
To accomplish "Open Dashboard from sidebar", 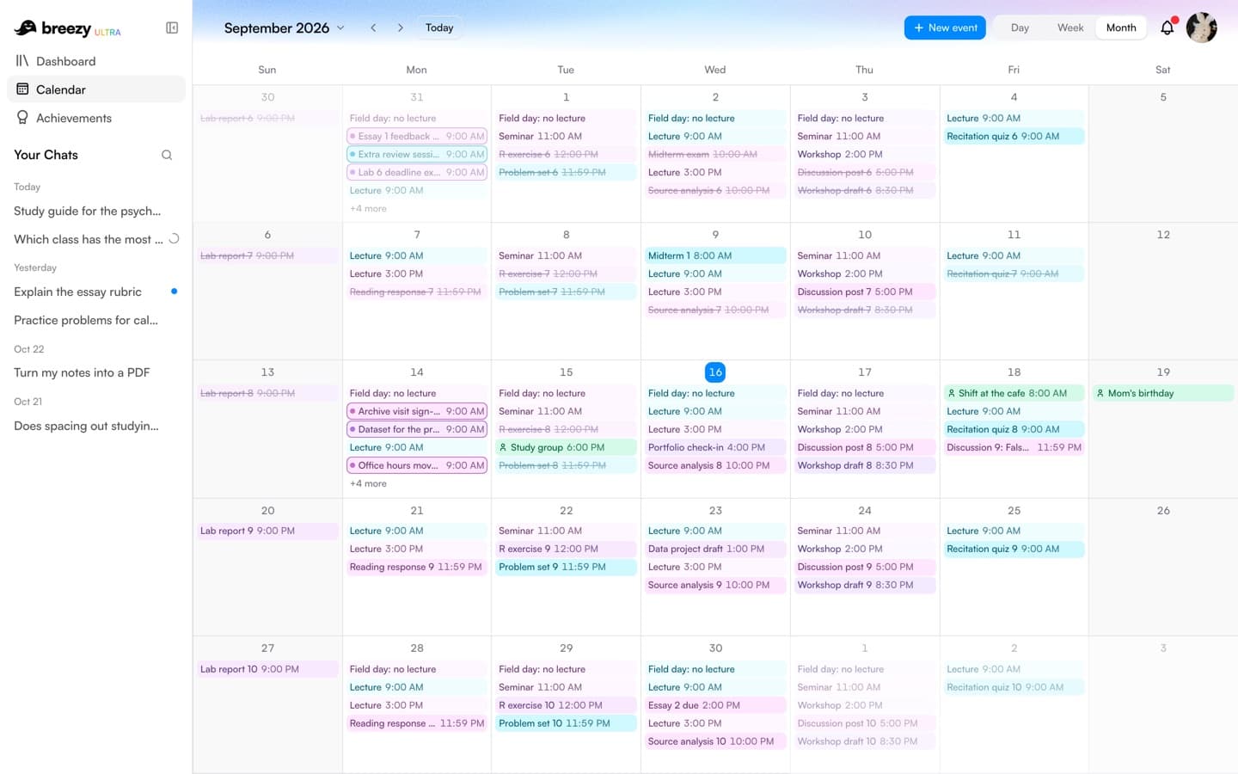I will pyautogui.click(x=96, y=61).
